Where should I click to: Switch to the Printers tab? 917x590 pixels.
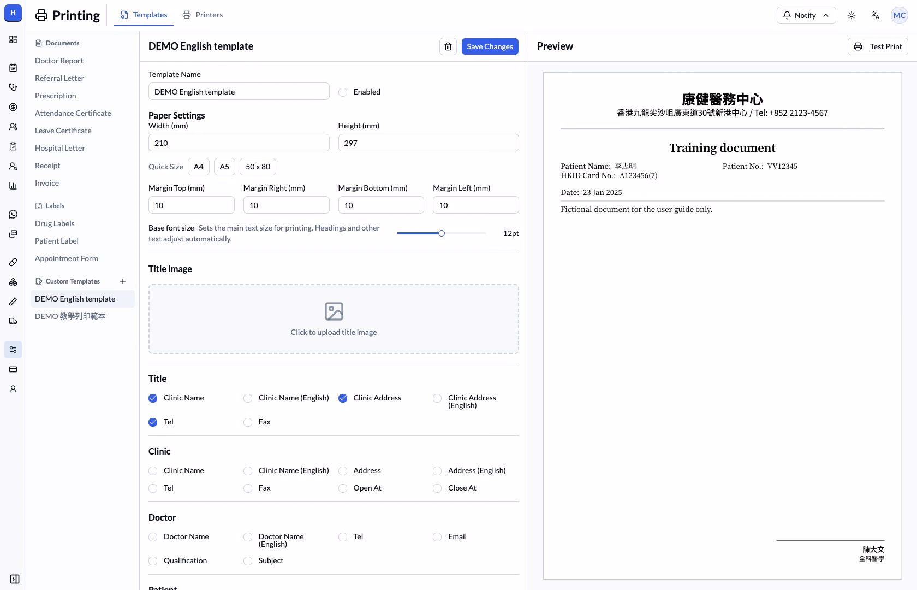pos(203,15)
